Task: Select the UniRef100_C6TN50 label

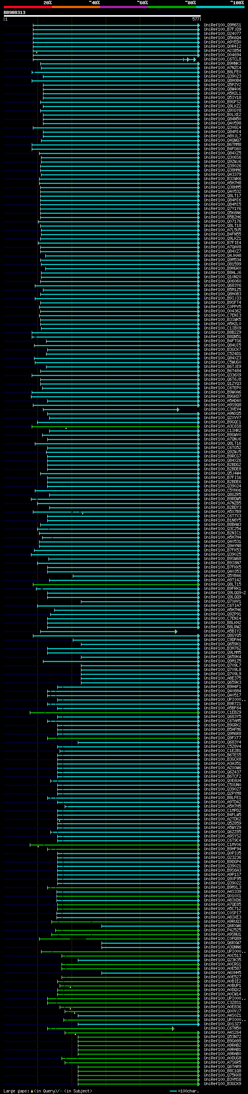Action: pos(222,1028)
